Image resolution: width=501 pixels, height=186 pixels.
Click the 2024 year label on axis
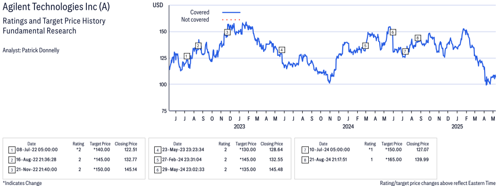(348, 126)
